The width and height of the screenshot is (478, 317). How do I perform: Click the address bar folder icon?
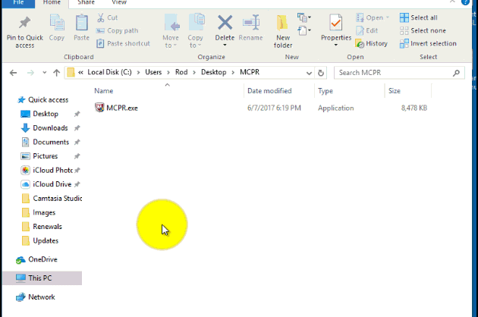coord(71,73)
